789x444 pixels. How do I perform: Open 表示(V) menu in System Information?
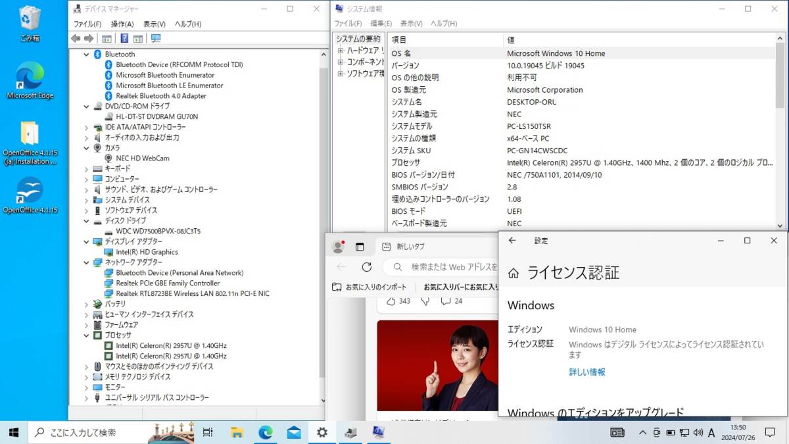411,24
